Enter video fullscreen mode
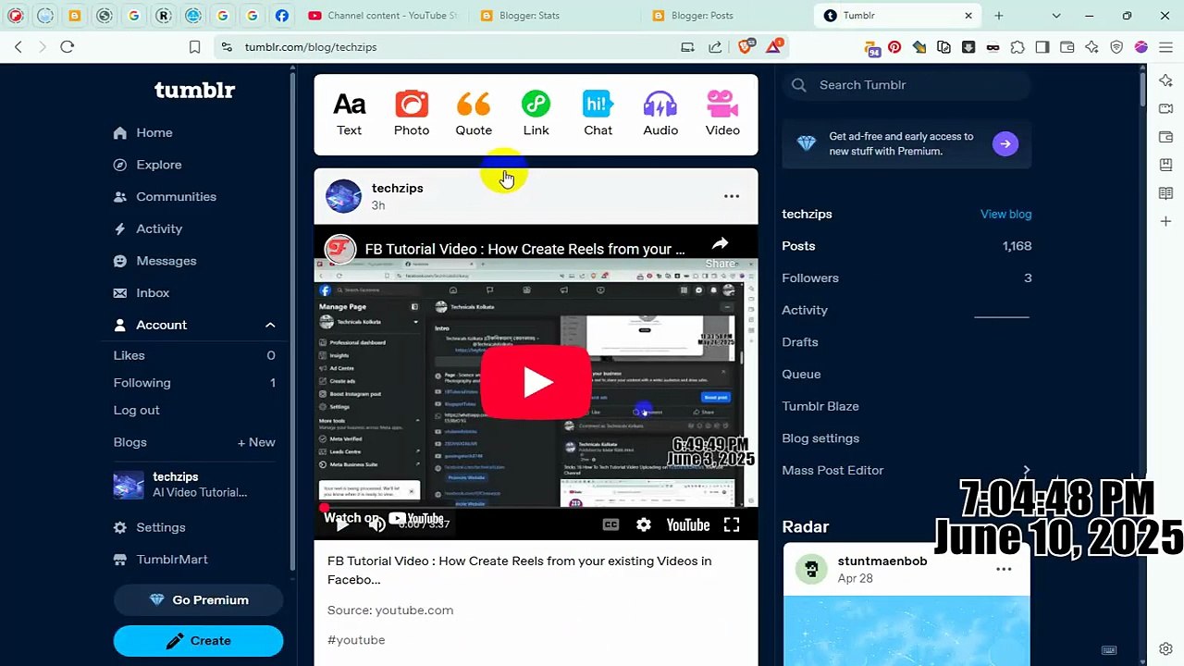 (732, 524)
